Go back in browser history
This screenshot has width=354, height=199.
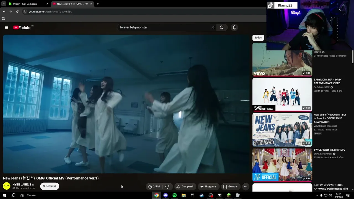pyautogui.click(x=4, y=12)
